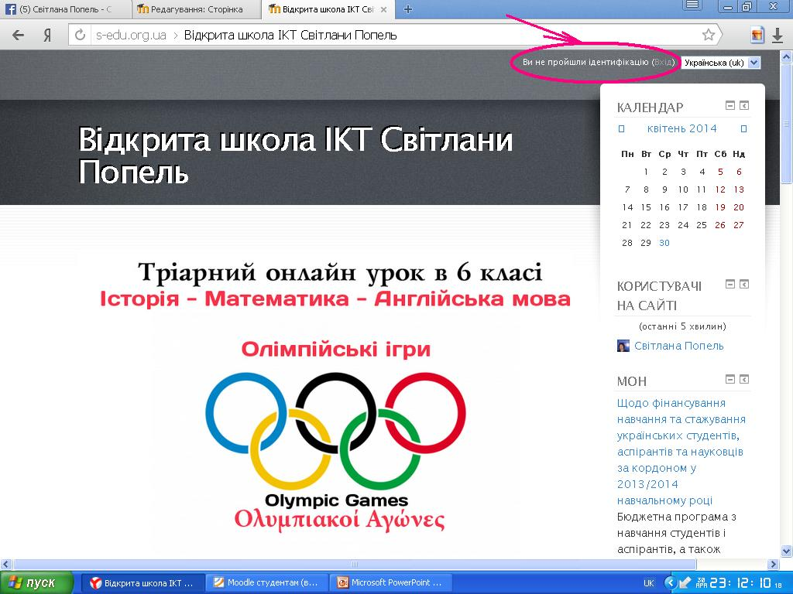Close the Відкрита школа ІКТ tab
This screenshot has width=793, height=594.
384,9
